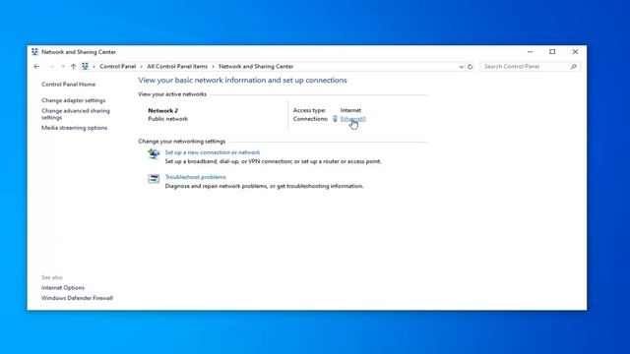Viewport: 630px width, 354px height.
Task: Open Set up a new connection or network
Action: coord(213,152)
